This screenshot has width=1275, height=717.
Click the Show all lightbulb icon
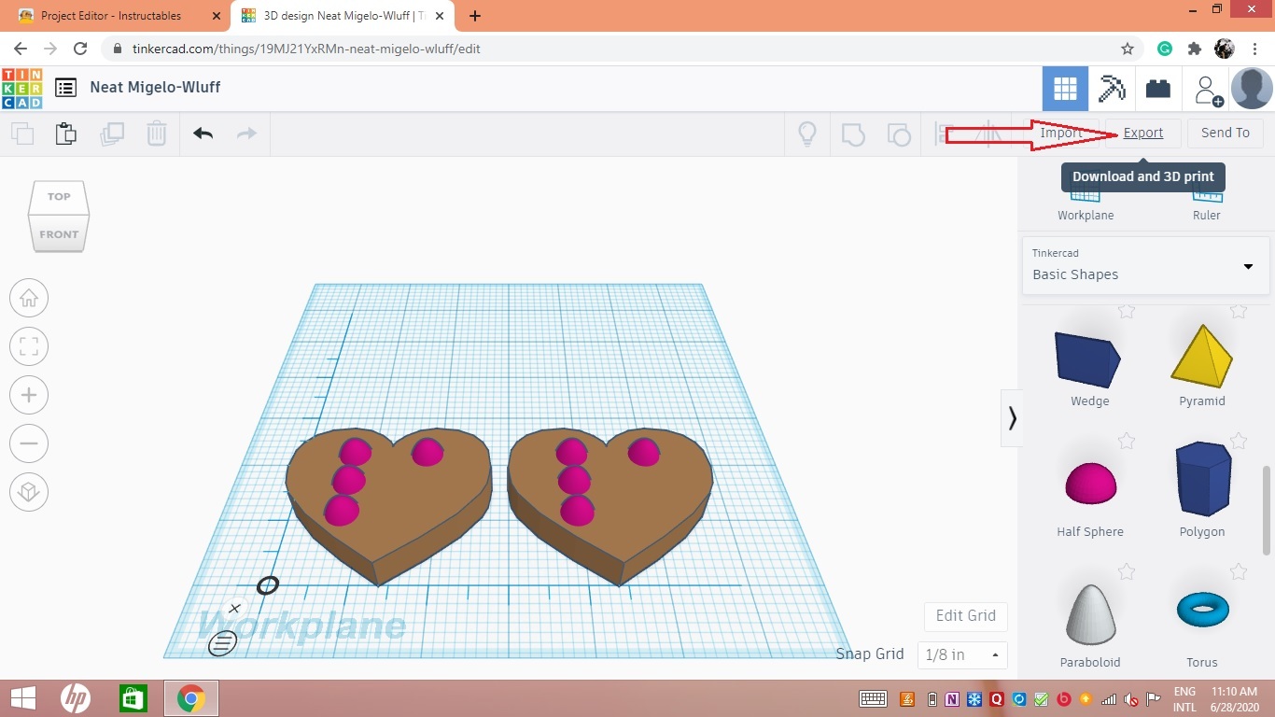click(807, 134)
